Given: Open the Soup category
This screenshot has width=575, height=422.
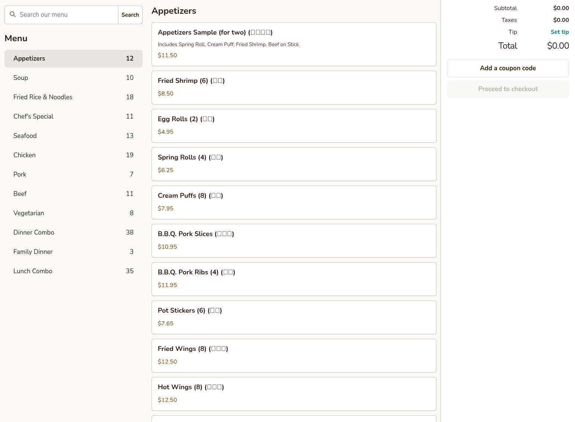Looking at the screenshot, I should [73, 78].
